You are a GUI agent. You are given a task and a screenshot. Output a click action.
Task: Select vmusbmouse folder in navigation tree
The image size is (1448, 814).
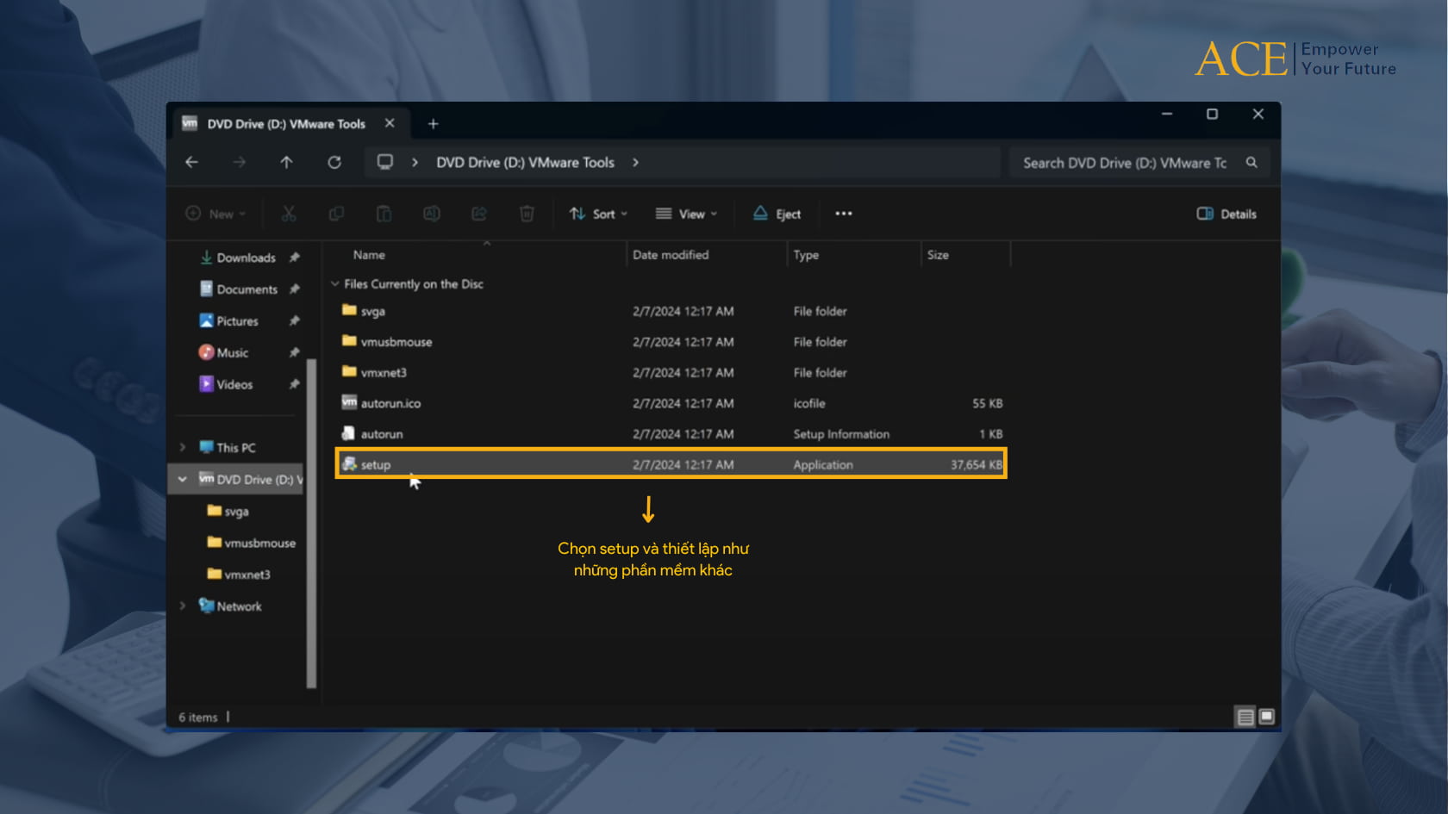point(252,543)
